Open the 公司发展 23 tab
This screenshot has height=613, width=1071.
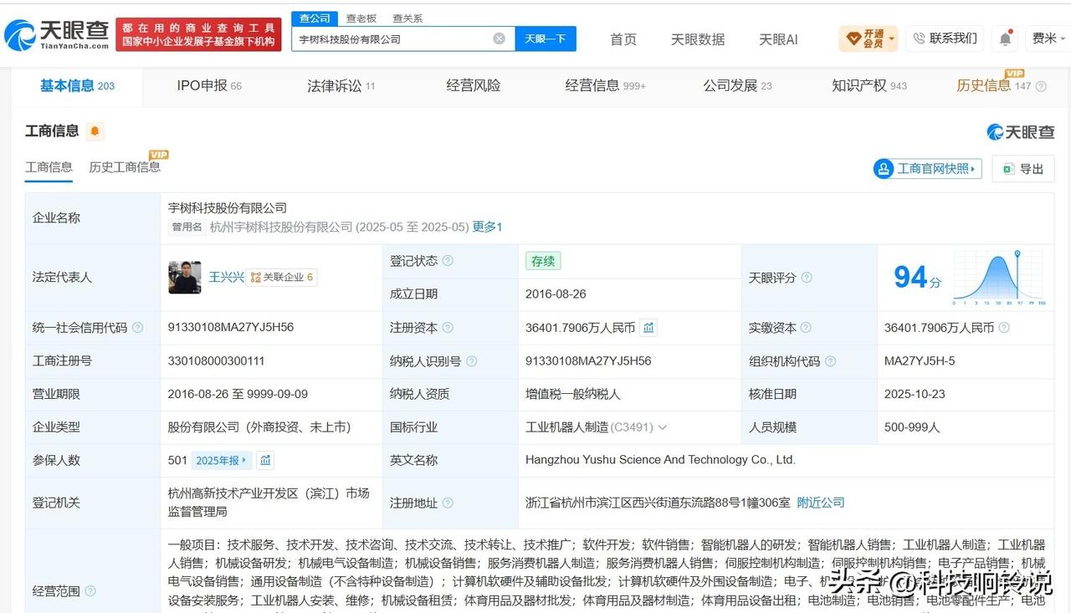737,85
